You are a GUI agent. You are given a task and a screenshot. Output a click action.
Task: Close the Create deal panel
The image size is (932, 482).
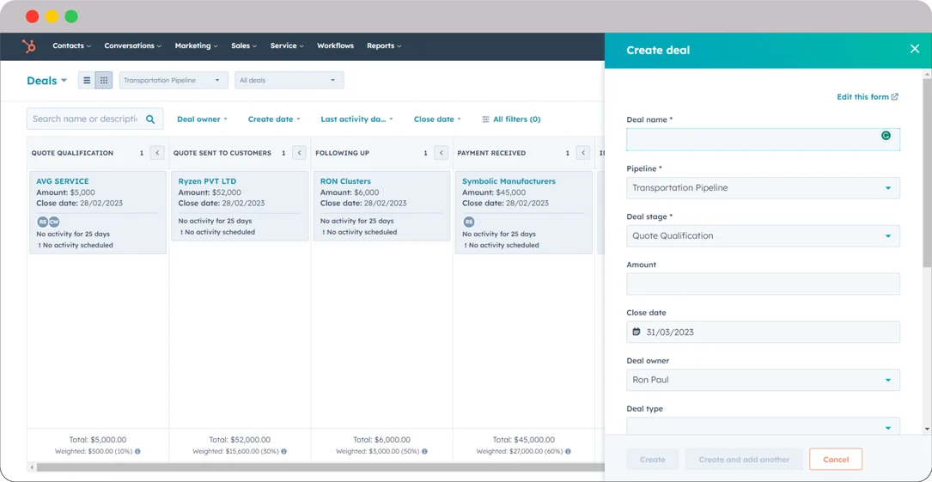[x=914, y=49]
